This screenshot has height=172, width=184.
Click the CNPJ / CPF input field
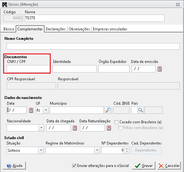(28, 69)
